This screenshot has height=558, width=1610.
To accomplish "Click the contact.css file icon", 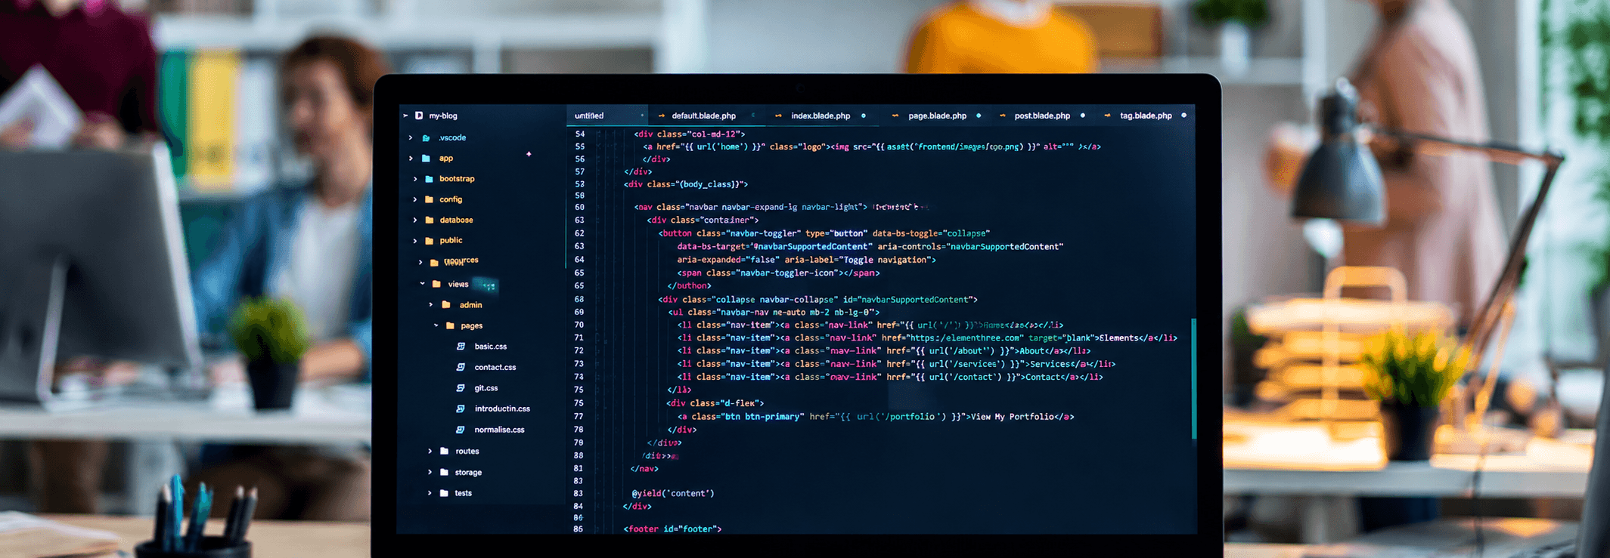I will click(x=461, y=367).
